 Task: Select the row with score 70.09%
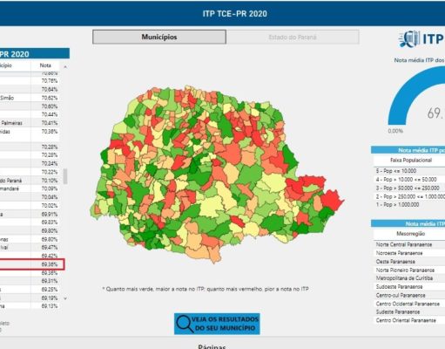pyautogui.click(x=30, y=188)
